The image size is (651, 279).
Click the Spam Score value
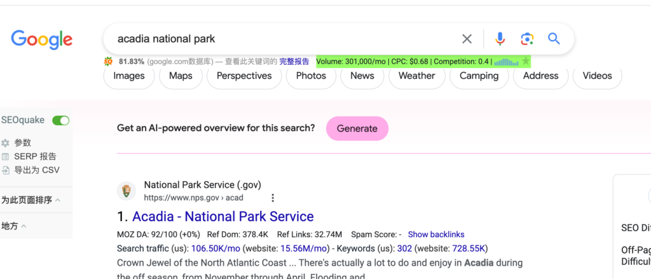pos(376,235)
